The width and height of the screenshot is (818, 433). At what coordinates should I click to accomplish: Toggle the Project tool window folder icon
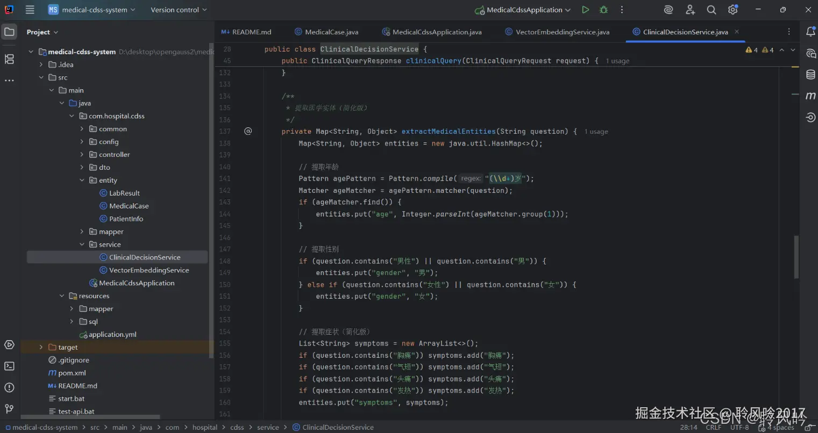click(9, 32)
